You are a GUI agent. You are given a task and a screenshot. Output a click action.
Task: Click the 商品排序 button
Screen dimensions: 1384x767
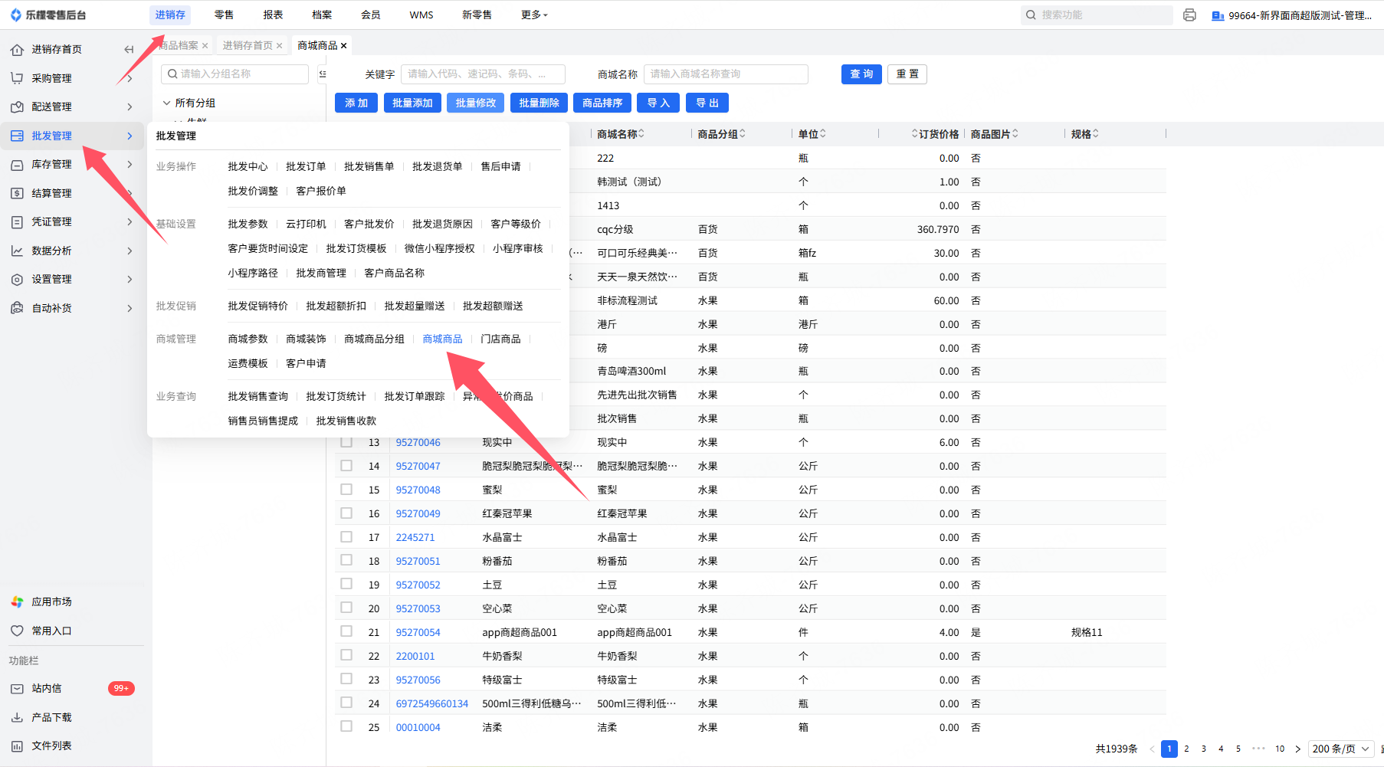coord(602,103)
